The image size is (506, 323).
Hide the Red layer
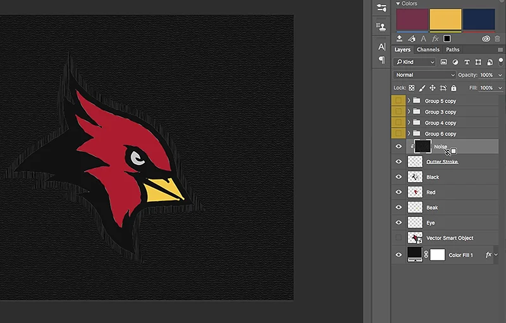pyautogui.click(x=398, y=192)
